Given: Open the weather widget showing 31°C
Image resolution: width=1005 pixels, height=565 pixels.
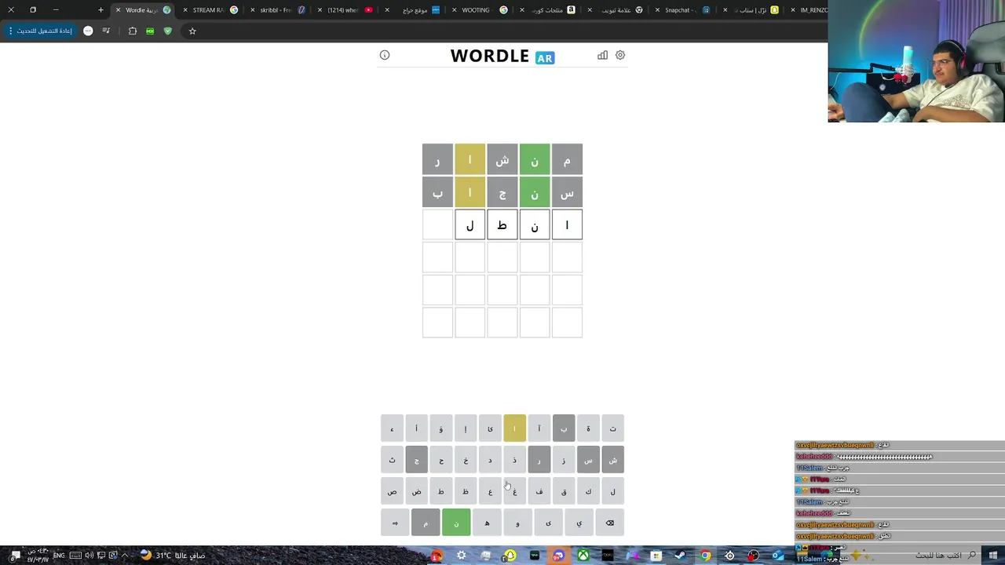Looking at the screenshot, I should 174,556.
